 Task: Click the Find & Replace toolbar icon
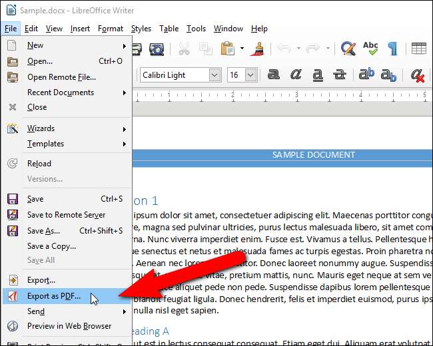348,49
